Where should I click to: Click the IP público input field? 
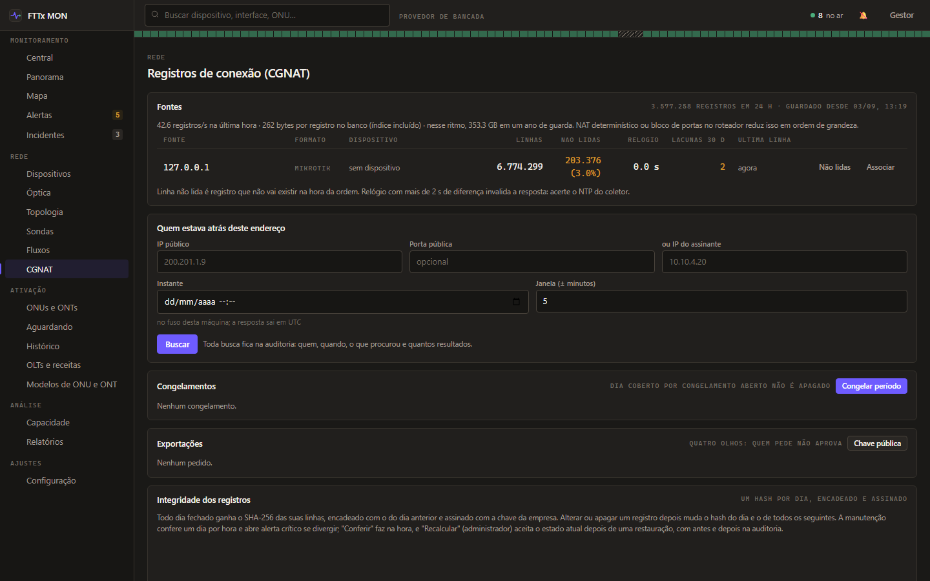[280, 261]
